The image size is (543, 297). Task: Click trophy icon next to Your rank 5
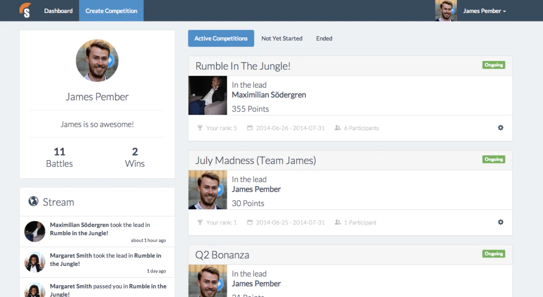click(200, 128)
